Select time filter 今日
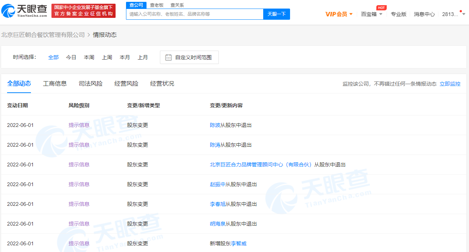This screenshot has width=469, height=252. [71, 57]
